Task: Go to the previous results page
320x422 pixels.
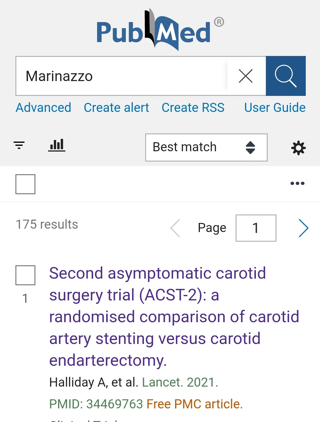Action: pos(175,228)
